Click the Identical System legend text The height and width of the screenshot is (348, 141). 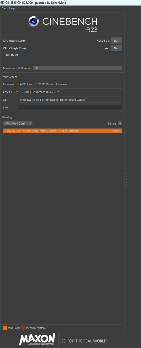[x=36, y=328]
